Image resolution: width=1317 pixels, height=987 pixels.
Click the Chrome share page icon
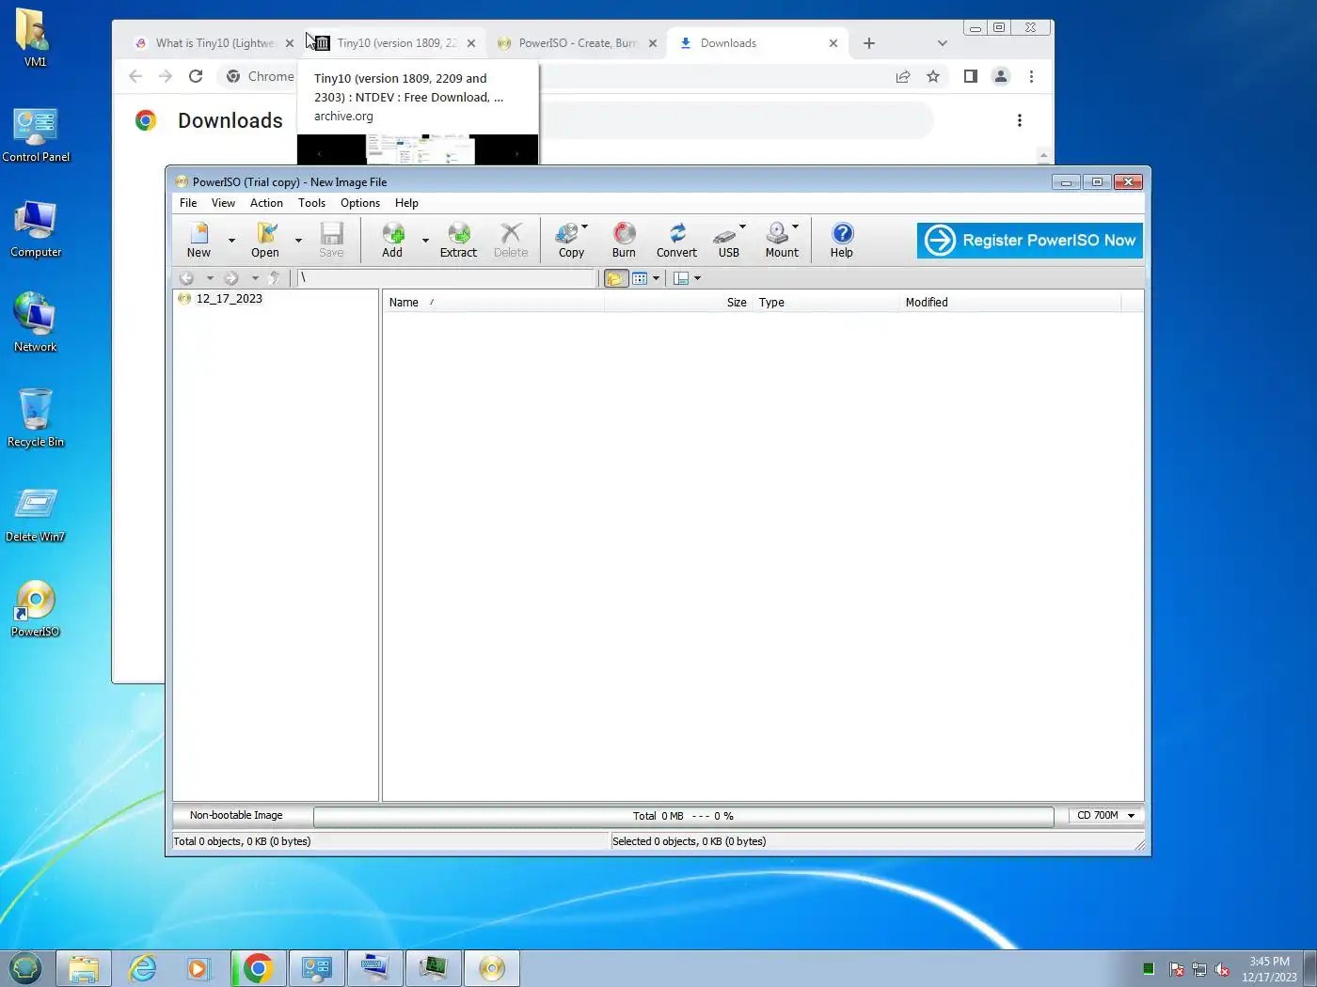click(x=903, y=76)
